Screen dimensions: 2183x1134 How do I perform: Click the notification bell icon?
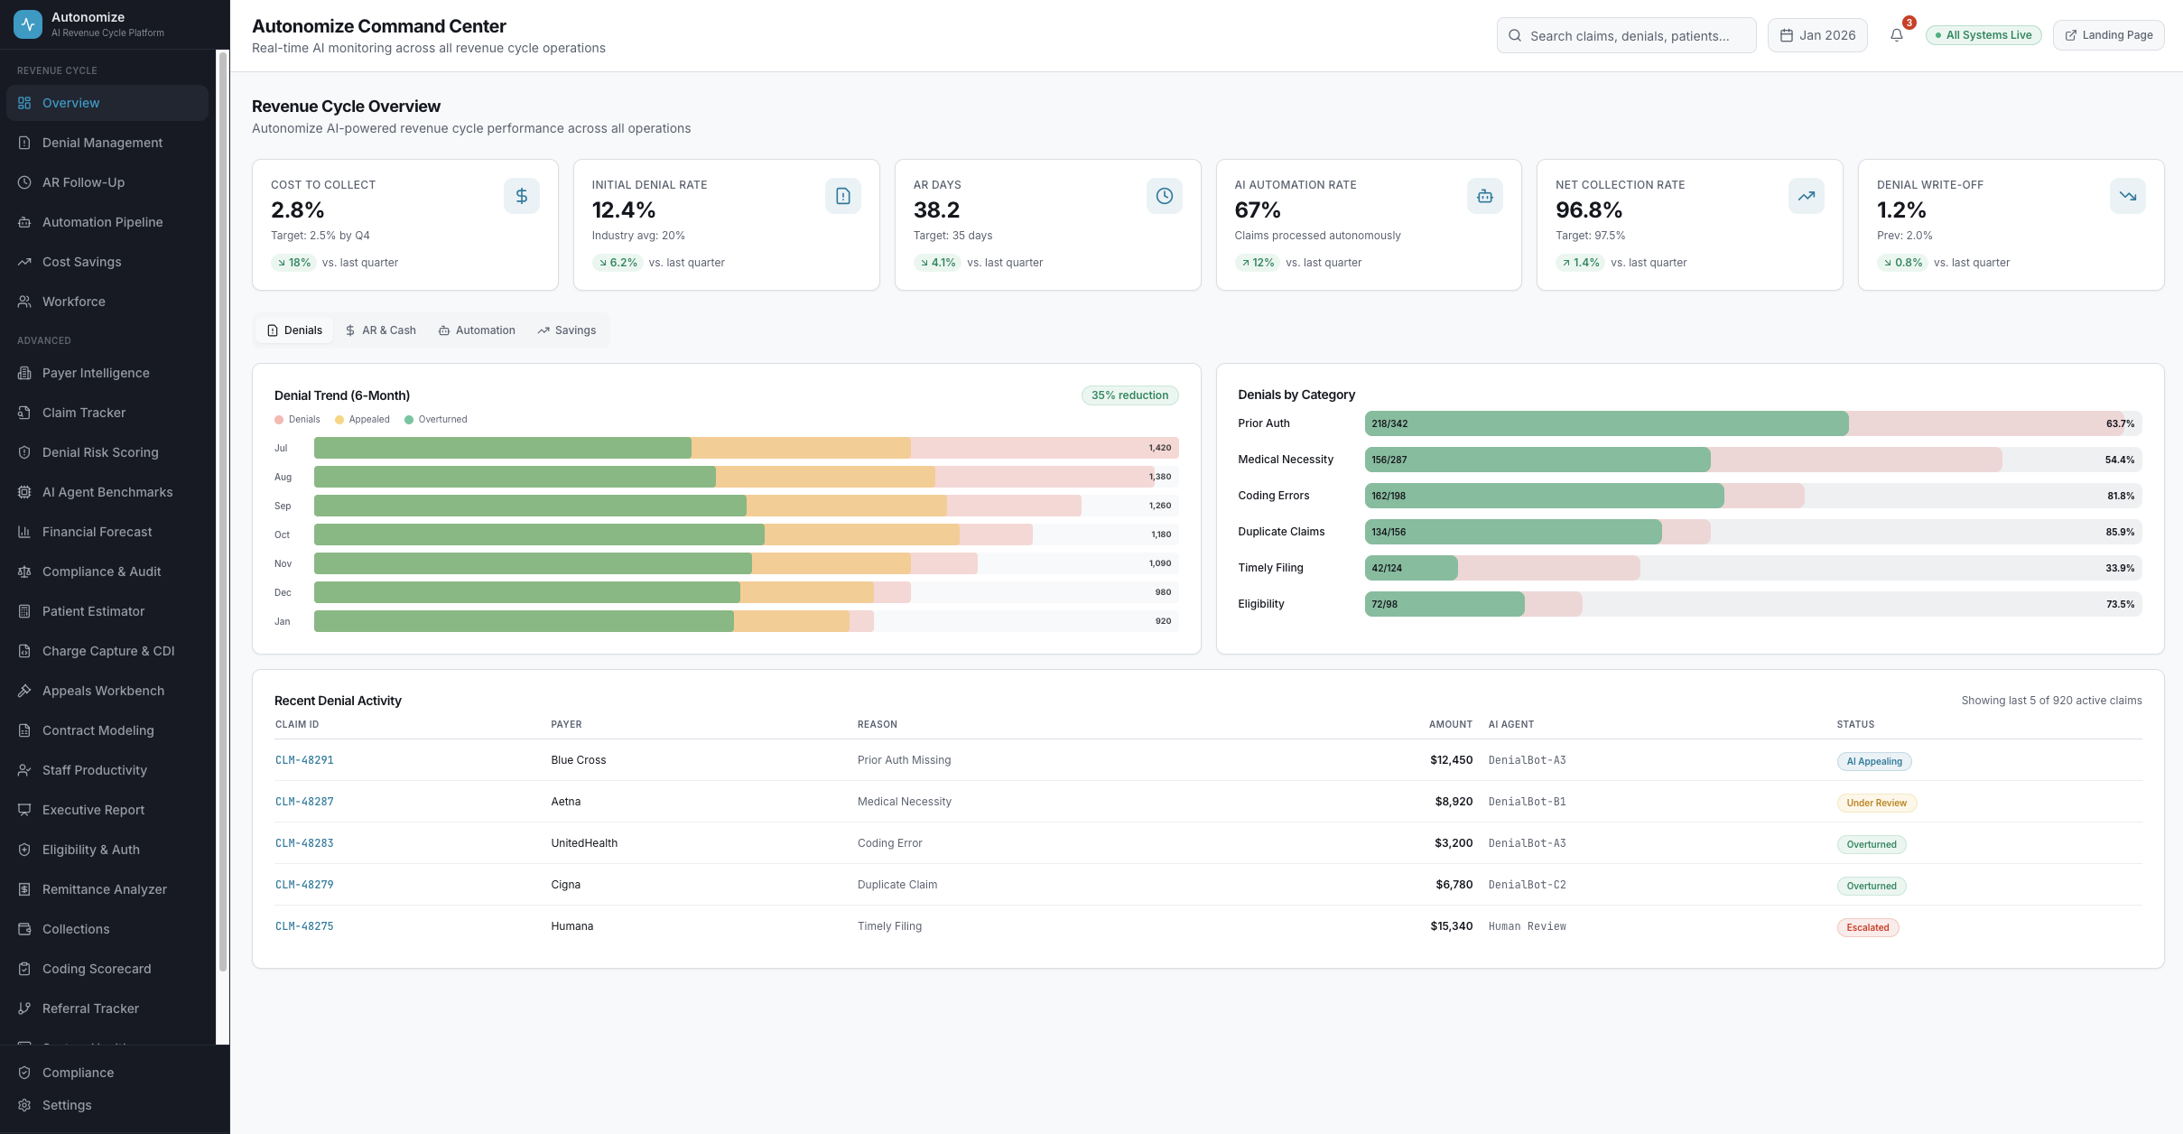[x=1897, y=35]
